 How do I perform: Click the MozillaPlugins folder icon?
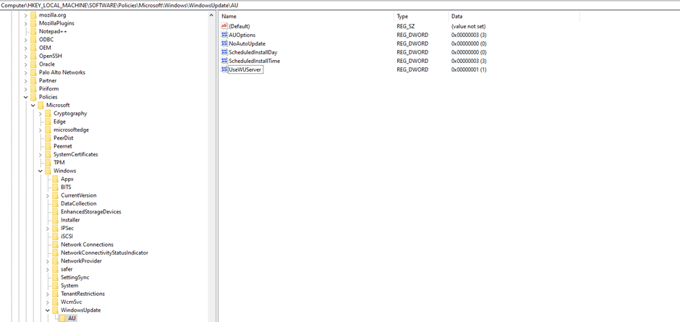point(33,23)
